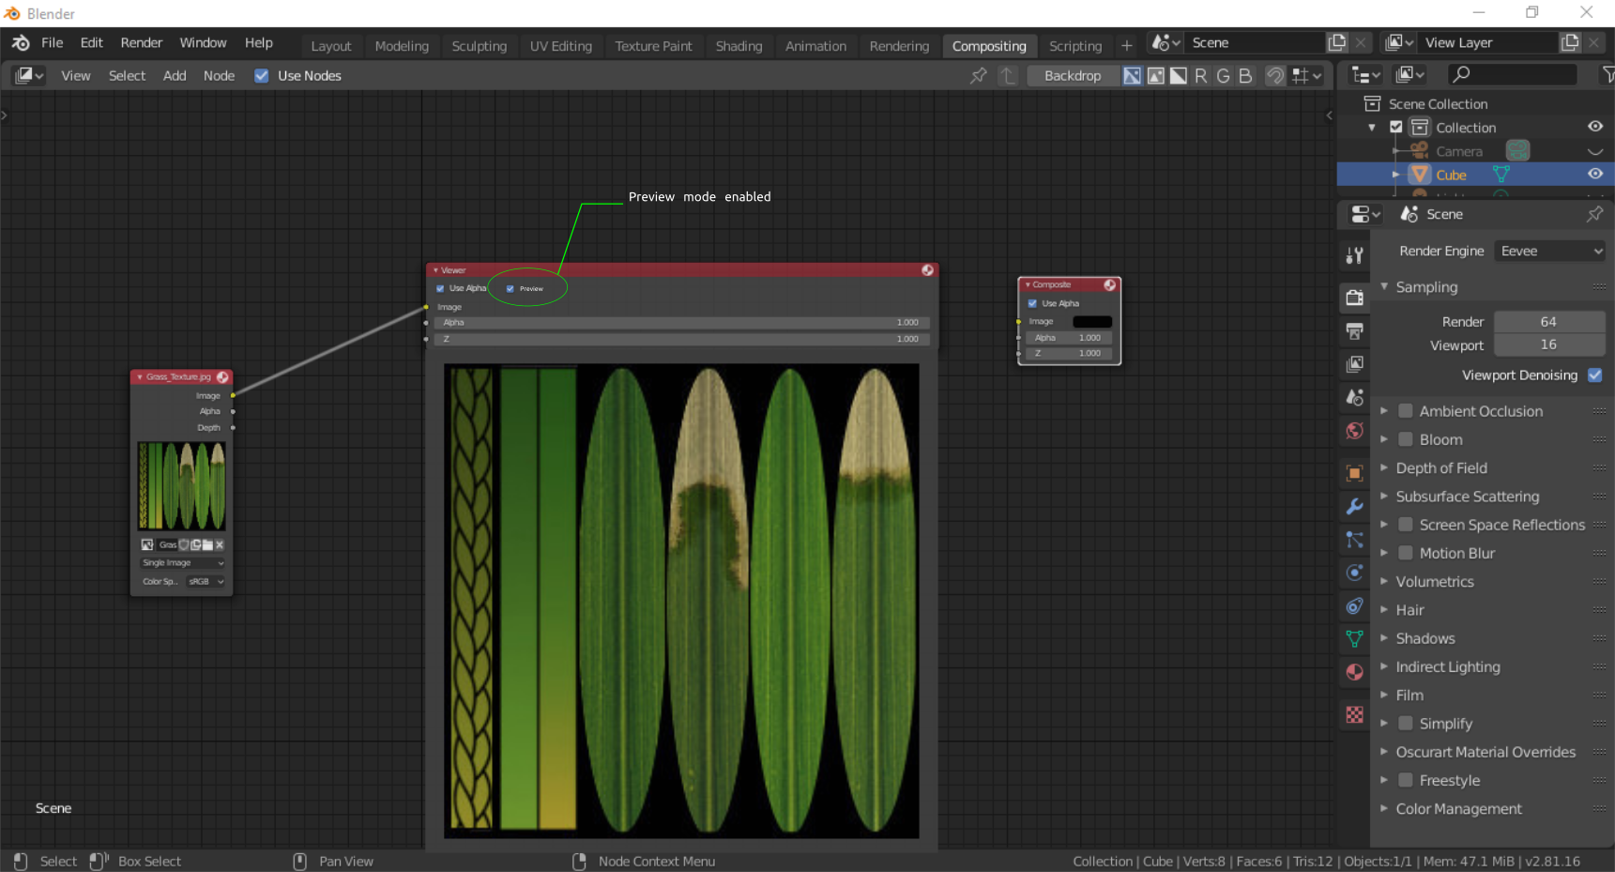Image resolution: width=1615 pixels, height=872 pixels.
Task: Show the Red channel backdrop
Action: coord(1201,76)
